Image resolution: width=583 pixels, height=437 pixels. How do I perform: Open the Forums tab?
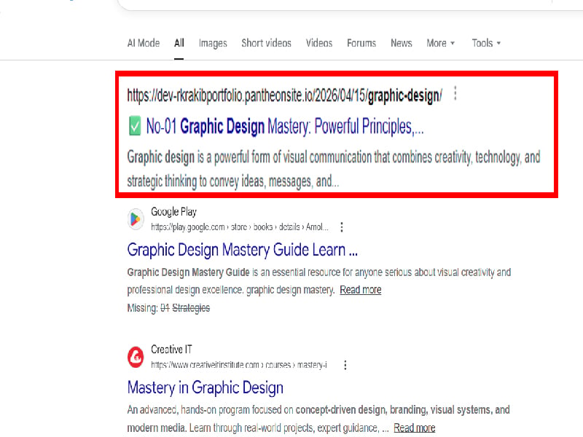(x=361, y=43)
